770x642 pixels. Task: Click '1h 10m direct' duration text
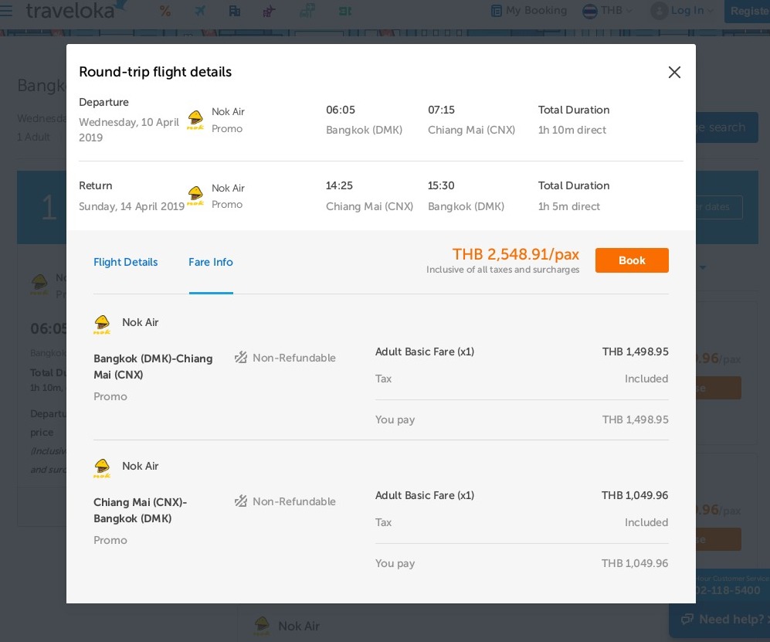572,130
